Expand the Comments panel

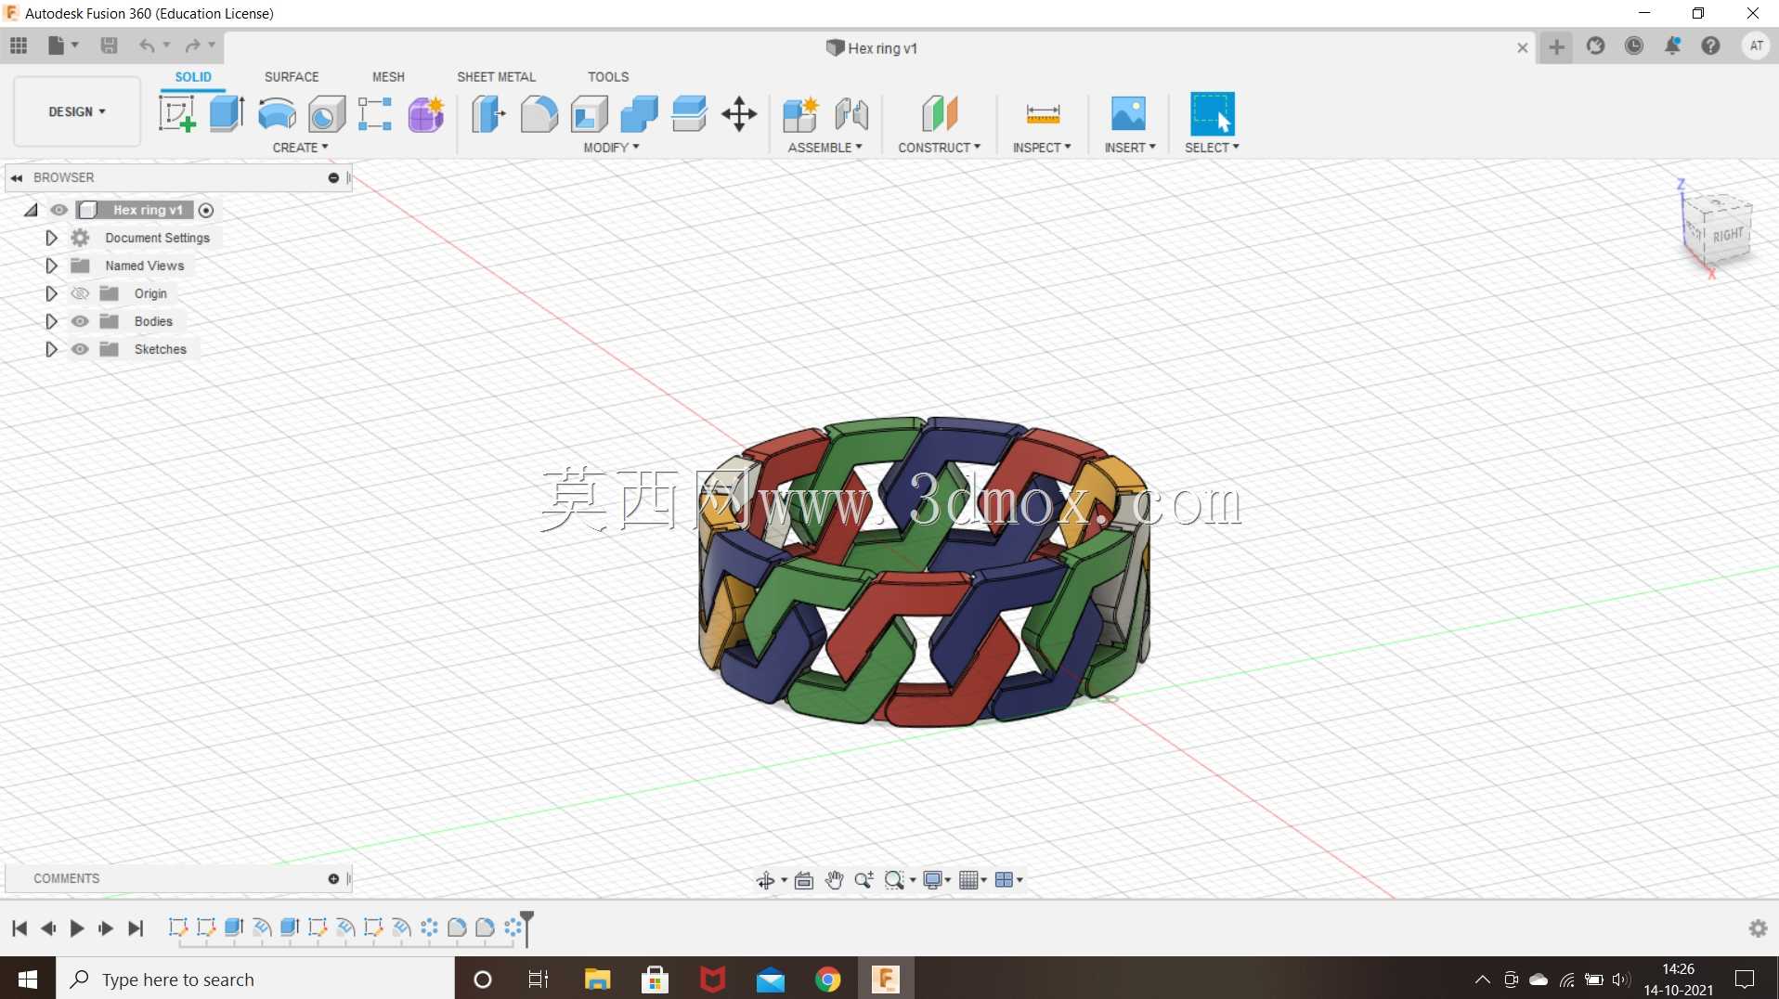[x=333, y=878]
